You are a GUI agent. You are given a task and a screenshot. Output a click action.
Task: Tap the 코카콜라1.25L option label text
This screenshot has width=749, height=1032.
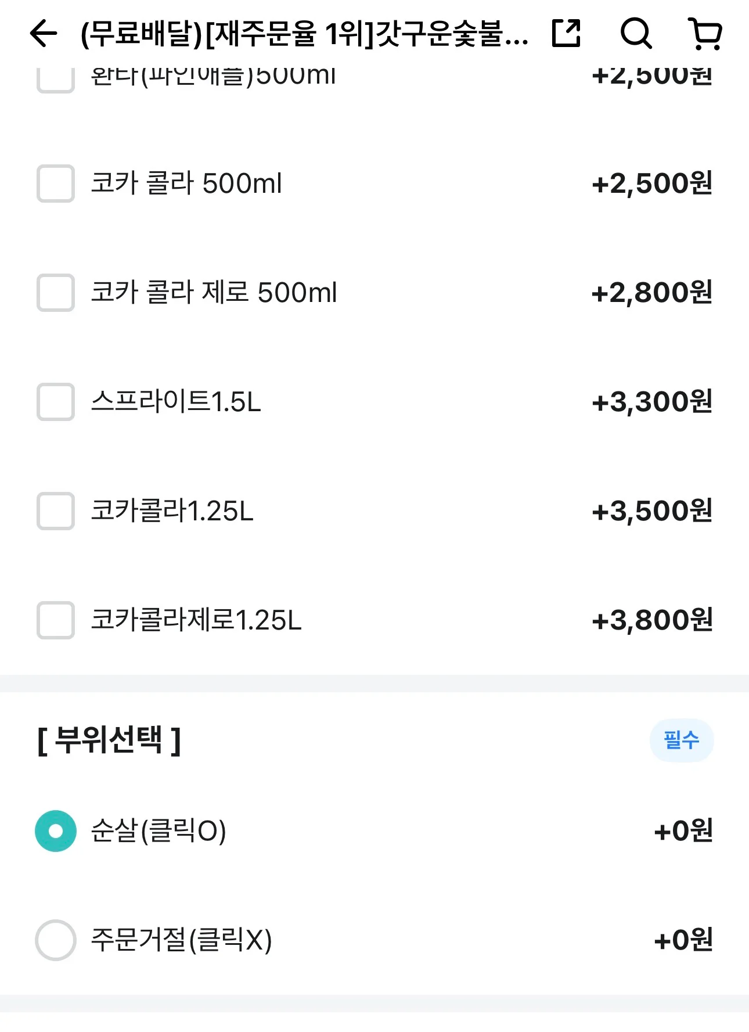(x=172, y=511)
